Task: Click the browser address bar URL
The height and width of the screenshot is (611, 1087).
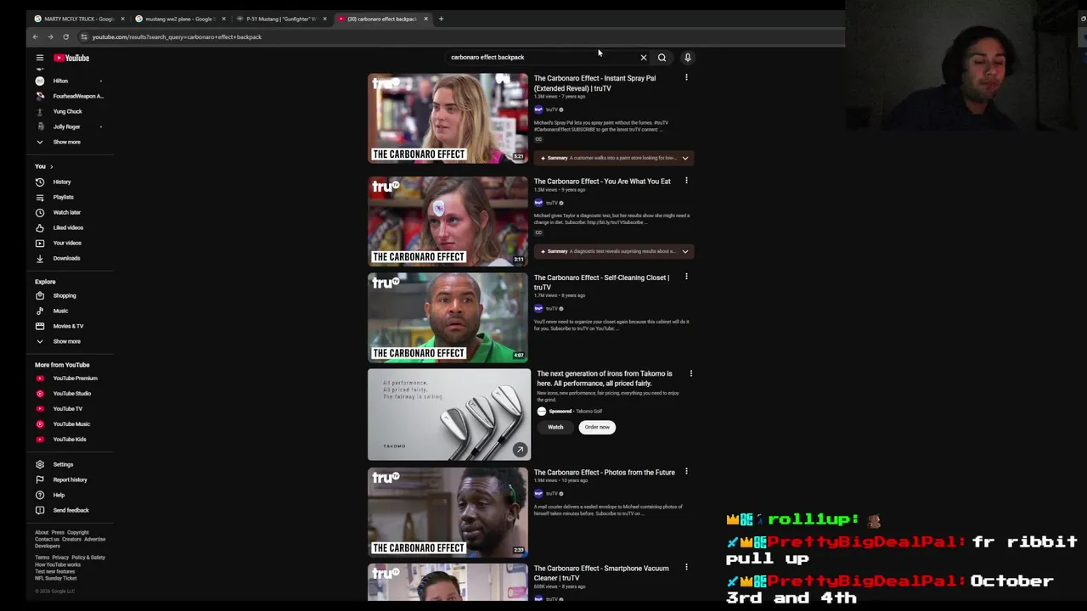Action: coord(177,36)
